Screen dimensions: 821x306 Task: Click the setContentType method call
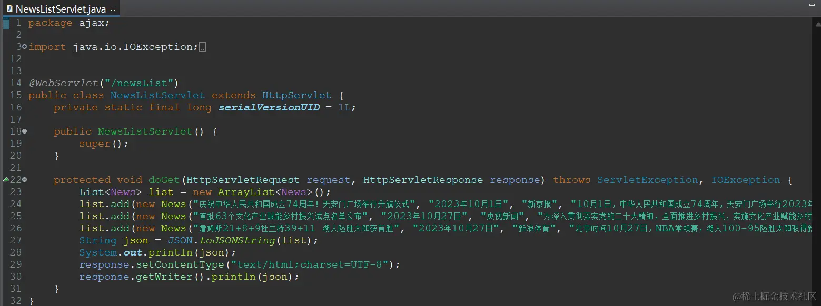point(180,264)
